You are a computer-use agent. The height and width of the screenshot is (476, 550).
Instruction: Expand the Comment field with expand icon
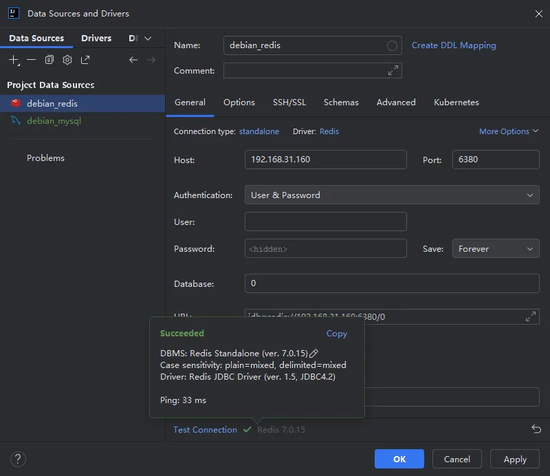[393, 70]
